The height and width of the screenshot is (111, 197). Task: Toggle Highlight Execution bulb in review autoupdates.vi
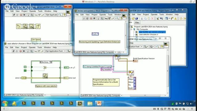98,18
